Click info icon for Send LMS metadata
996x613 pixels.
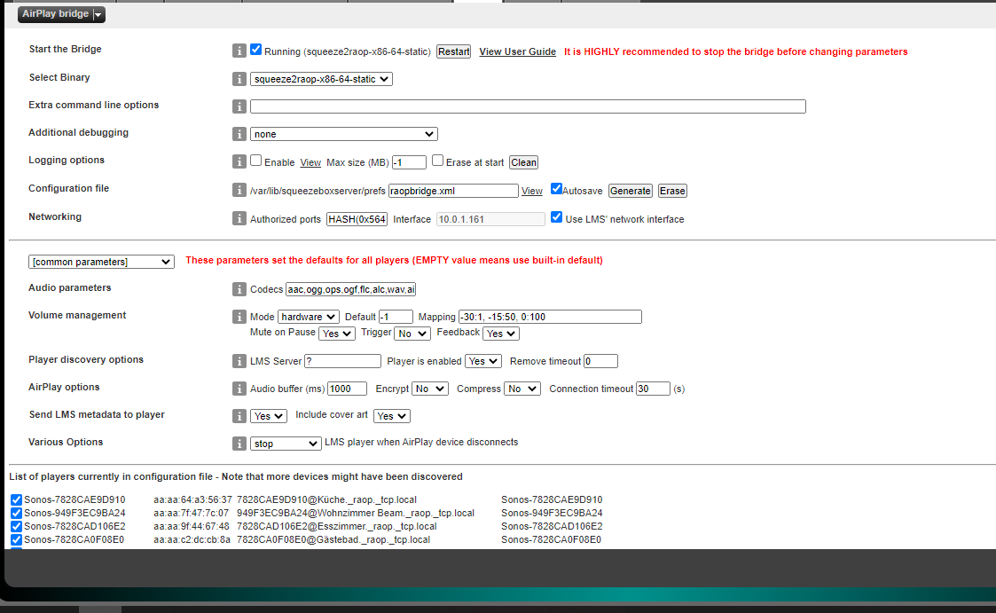click(x=239, y=416)
